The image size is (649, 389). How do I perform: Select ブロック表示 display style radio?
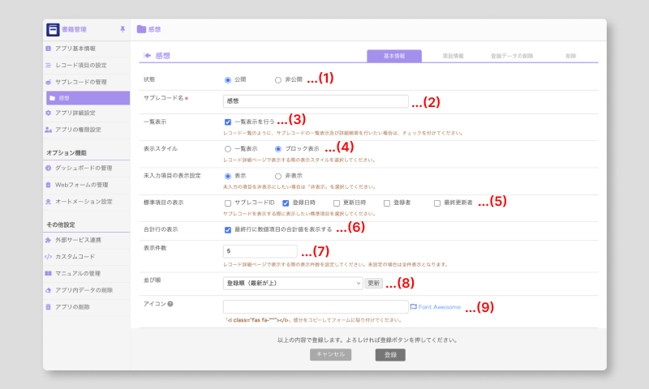point(278,149)
